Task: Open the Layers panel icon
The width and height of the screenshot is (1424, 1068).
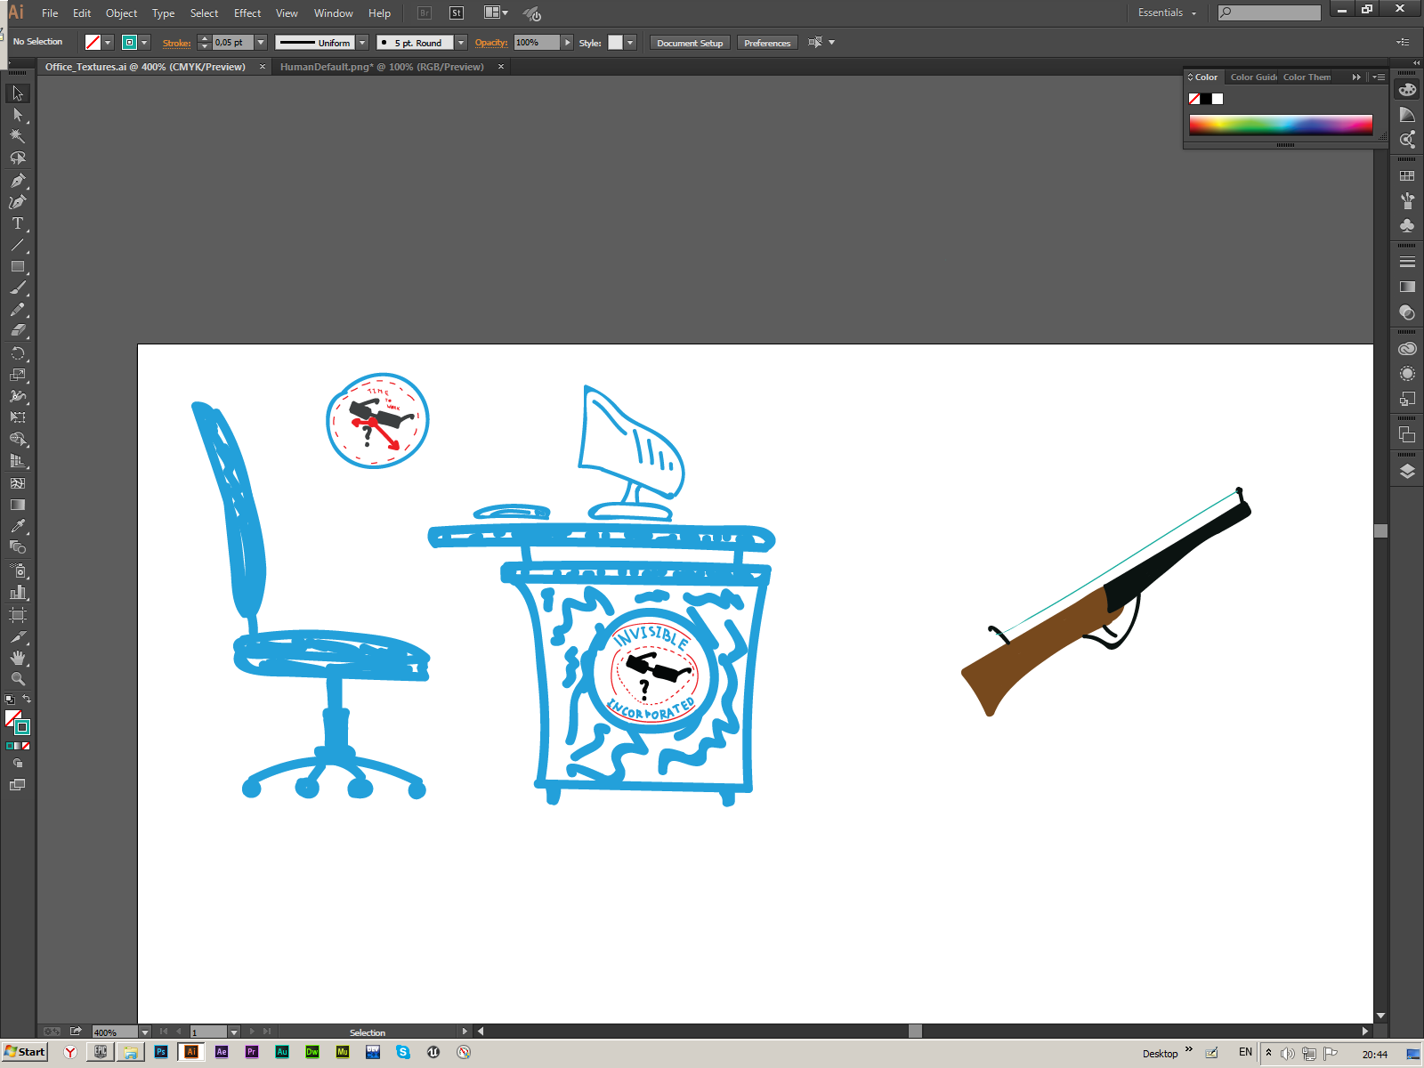Action: [1407, 472]
